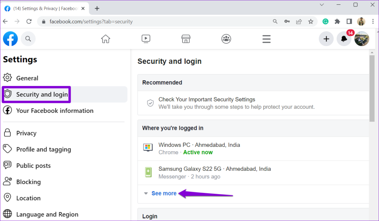Image resolution: width=379 pixels, height=221 pixels.
Task: Click Check Your Important Security Settings
Action: (x=207, y=99)
